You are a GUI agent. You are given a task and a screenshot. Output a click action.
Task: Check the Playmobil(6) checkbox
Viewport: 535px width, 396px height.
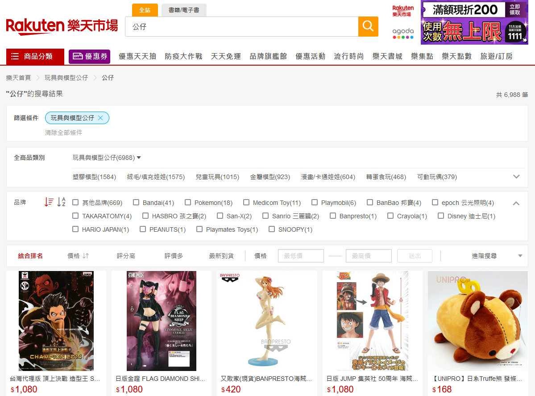click(x=315, y=202)
